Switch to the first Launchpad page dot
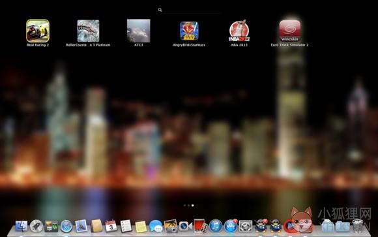 click(x=184, y=206)
